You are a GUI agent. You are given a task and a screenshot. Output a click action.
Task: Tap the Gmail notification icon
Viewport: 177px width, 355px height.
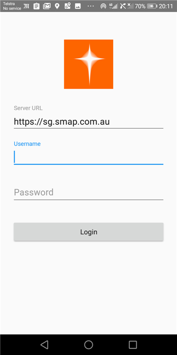[47, 6]
